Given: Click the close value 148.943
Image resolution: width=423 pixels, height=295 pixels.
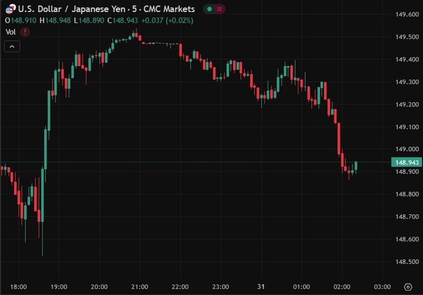Looking at the screenshot, I should pos(125,21).
